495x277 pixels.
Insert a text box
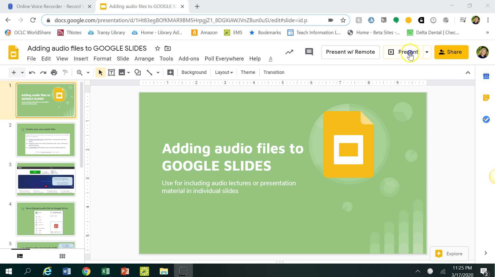(x=111, y=72)
